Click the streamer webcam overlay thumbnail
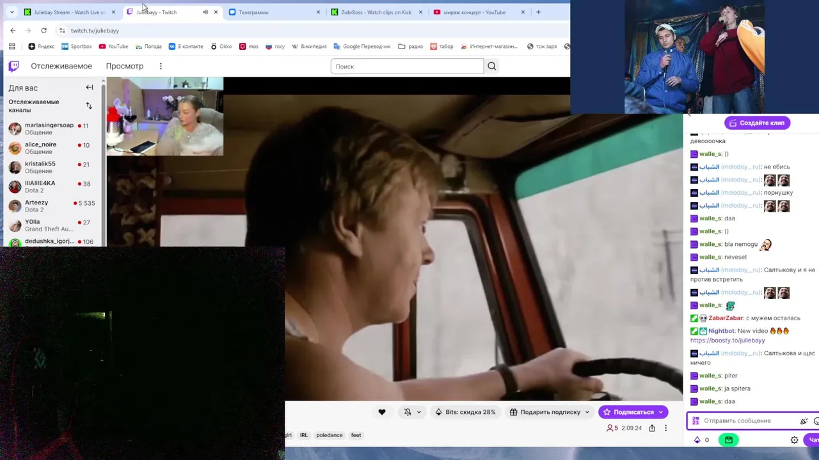Image resolution: width=819 pixels, height=460 pixels. pyautogui.click(x=165, y=116)
